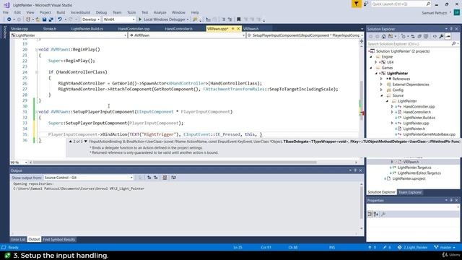
Task: Click the 2_Light_Painter repository status item
Action: click(x=412, y=247)
